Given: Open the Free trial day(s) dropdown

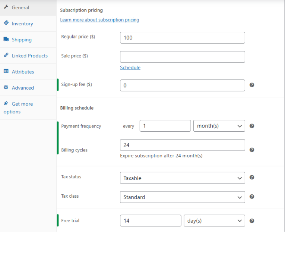Looking at the screenshot, I should [x=214, y=221].
